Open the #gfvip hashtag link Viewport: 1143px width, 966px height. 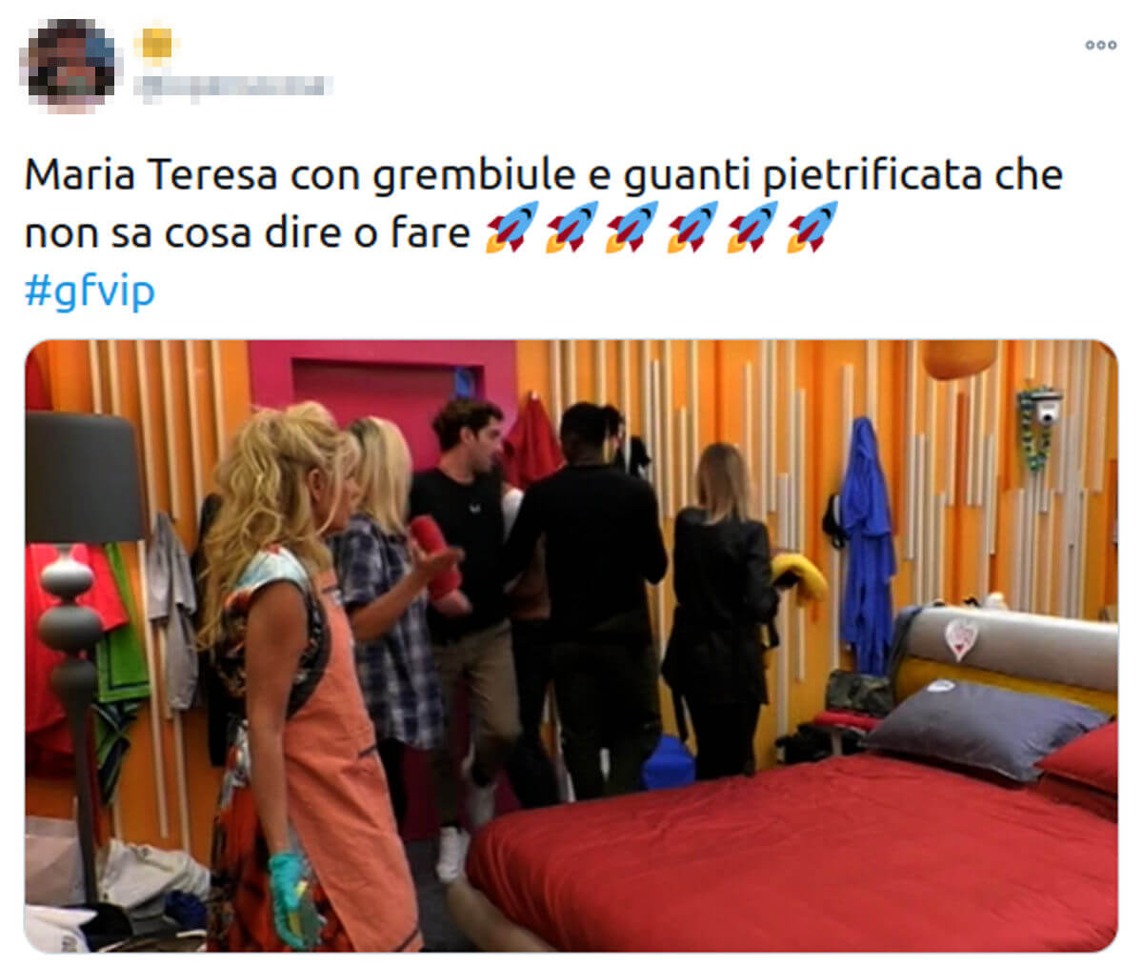coord(90,291)
